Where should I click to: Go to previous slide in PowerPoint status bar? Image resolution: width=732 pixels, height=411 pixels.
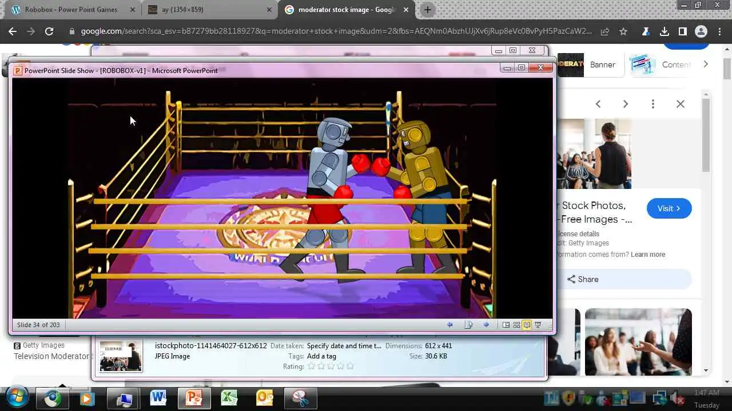click(449, 325)
